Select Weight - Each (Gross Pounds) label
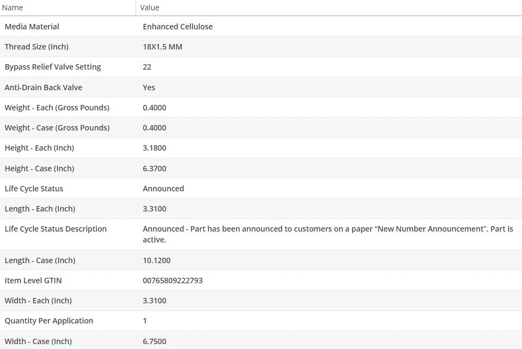The height and width of the screenshot is (349, 522). pyautogui.click(x=57, y=108)
